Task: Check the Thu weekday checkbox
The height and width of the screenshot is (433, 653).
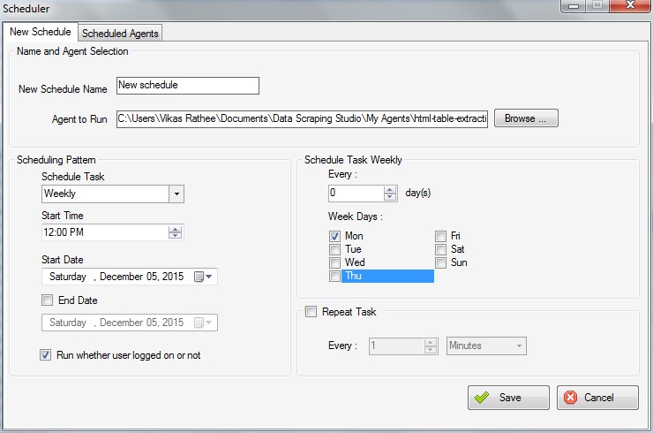Action: [x=334, y=277]
